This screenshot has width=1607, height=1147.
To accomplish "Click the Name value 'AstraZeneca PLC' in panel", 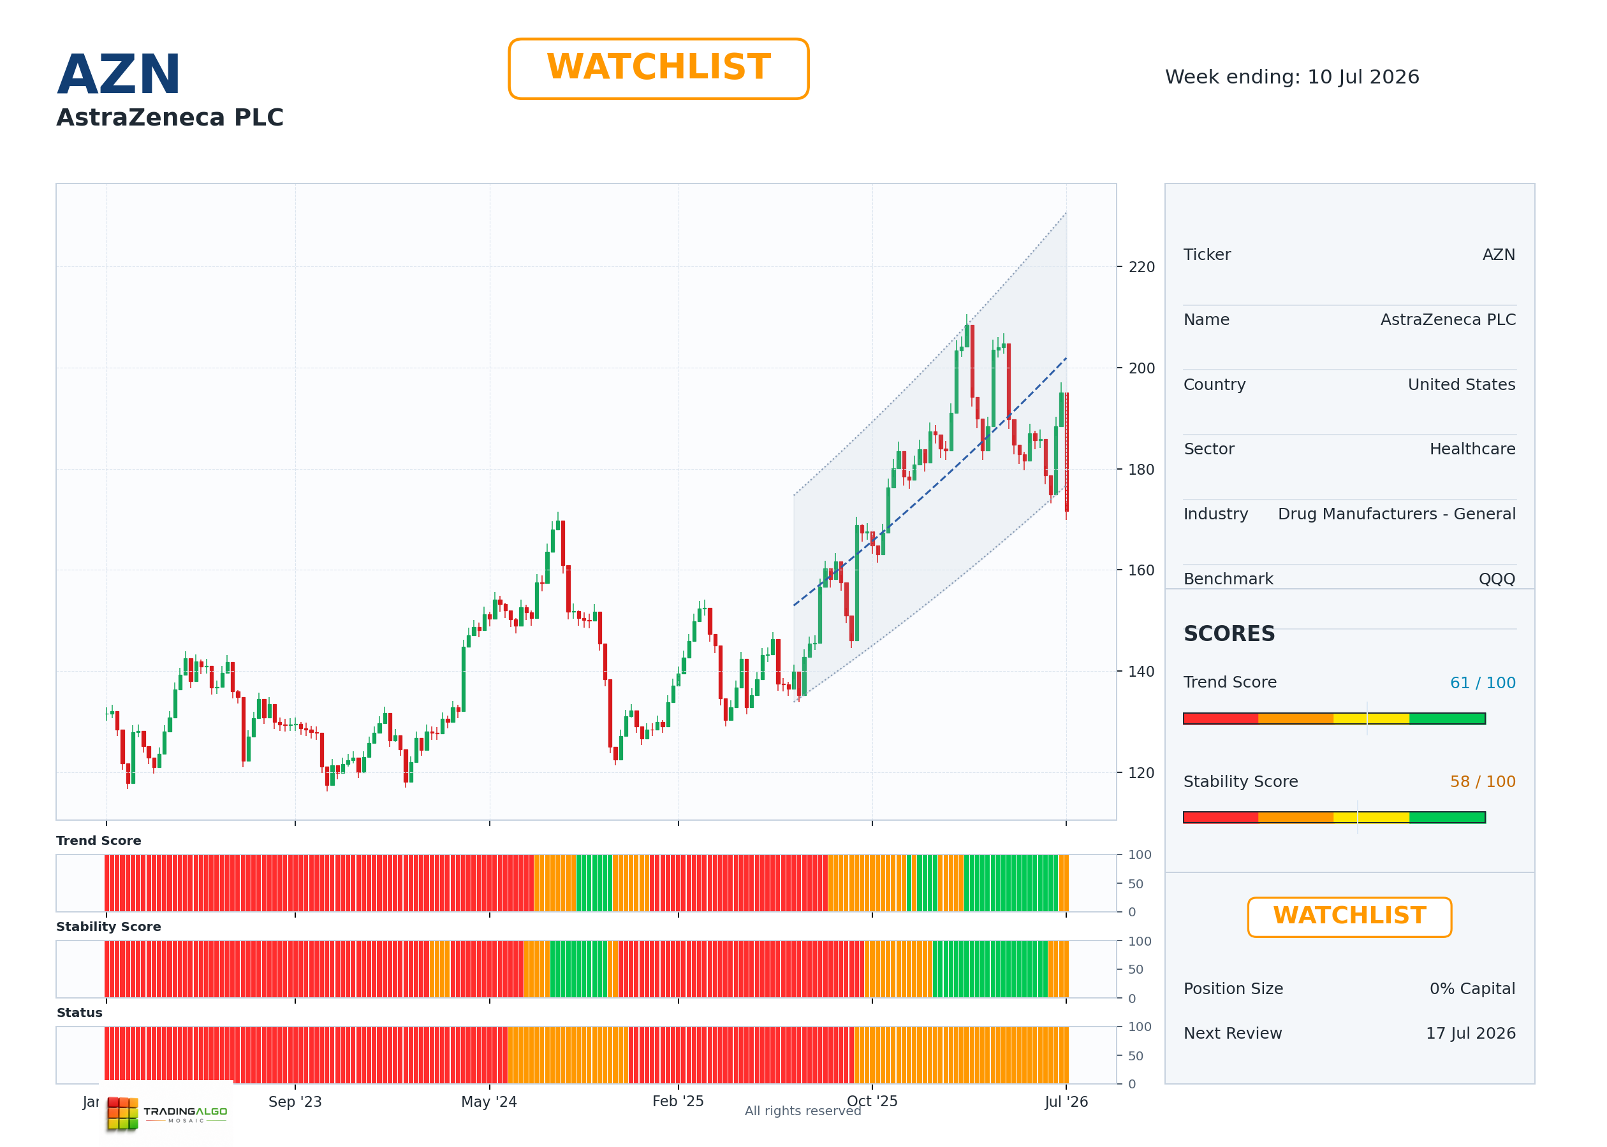I will click(1448, 320).
